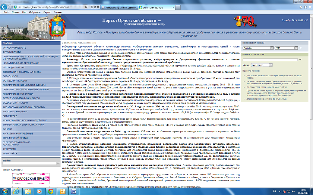
Task: Submit month filter arrow next to the year 2013
Action: pos(300,48)
